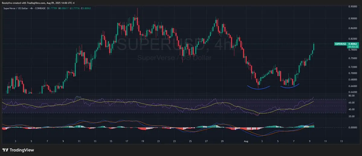
Task: Click the 0.86000 price axis label
Action: 353,28
